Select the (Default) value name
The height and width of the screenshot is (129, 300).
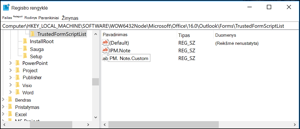[119, 43]
